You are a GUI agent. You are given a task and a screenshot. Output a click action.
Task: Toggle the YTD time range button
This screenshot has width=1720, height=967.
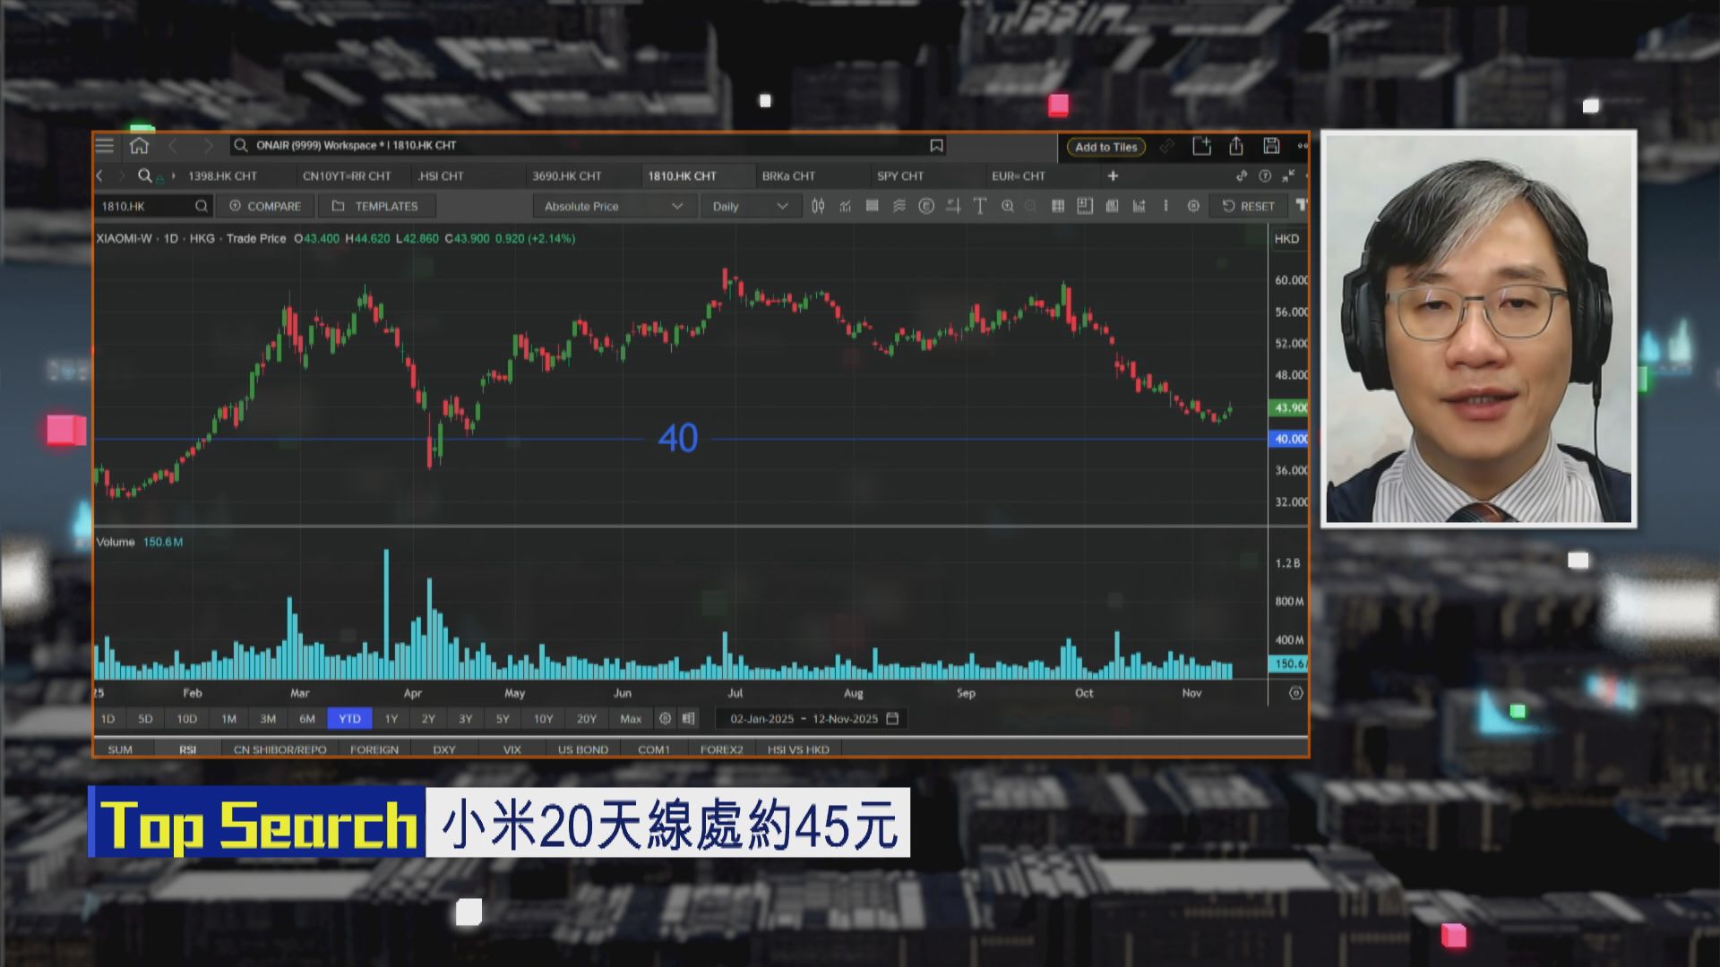click(x=349, y=718)
